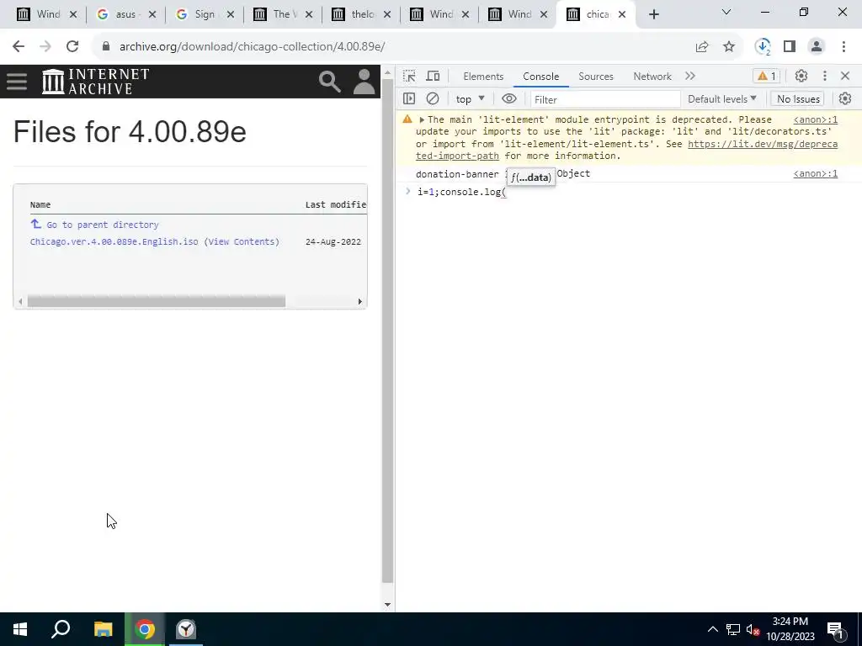Screen dimensions: 862x646
Task: Create a live expression with eye icon
Action: pyautogui.click(x=509, y=99)
